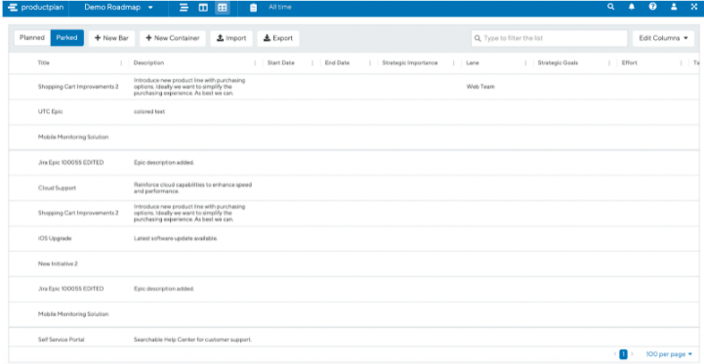704x364 pixels.
Task: Click the Web Team lane cell
Action: pos(480,87)
